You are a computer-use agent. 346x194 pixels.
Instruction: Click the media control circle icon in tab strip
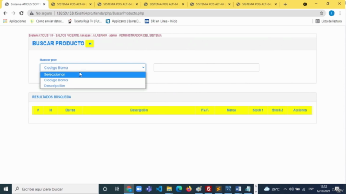tap(305, 4)
